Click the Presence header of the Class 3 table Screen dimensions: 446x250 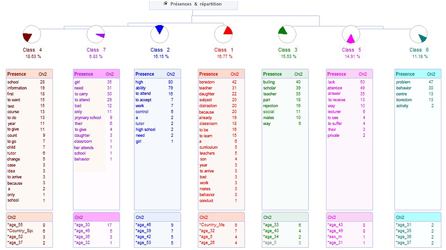click(272, 74)
